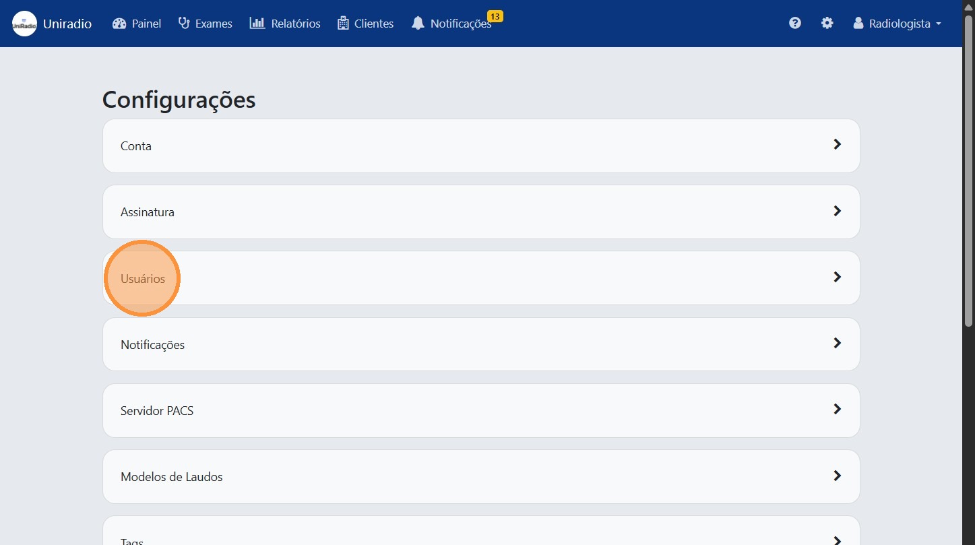Viewport: 975px width, 545px height.
Task: Open Modelos de Laudos settings
Action: click(171, 477)
